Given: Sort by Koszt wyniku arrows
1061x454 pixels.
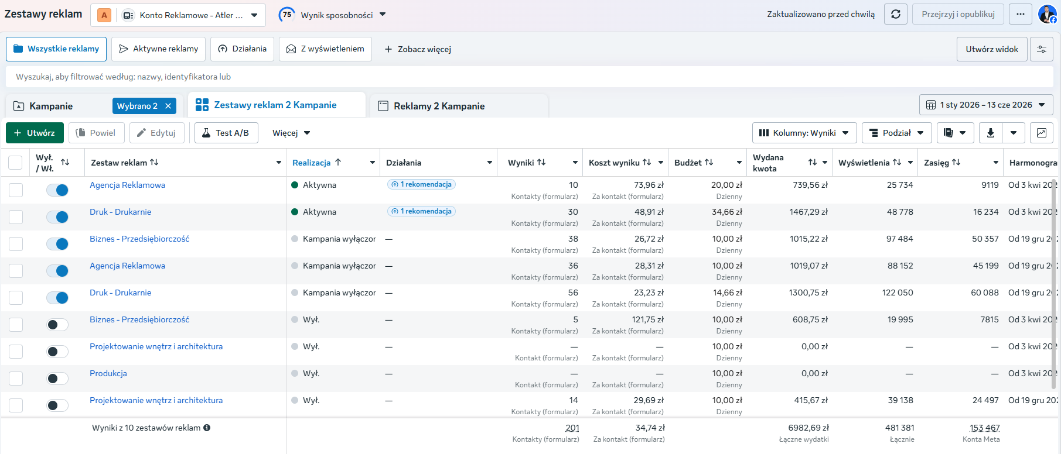Looking at the screenshot, I should pyautogui.click(x=647, y=162).
